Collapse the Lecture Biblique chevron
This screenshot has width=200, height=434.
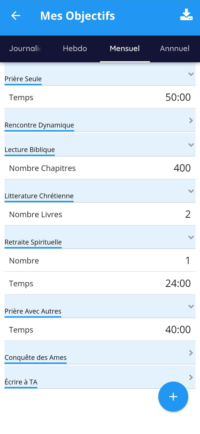pos(191,145)
